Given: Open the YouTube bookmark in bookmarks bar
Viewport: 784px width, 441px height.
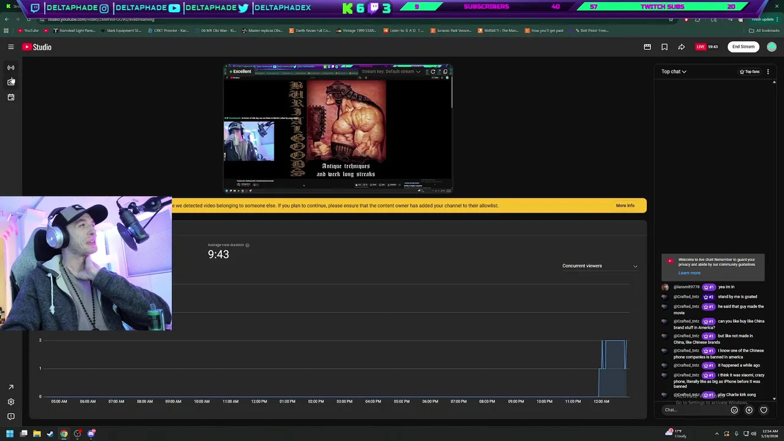Looking at the screenshot, I should click(x=28, y=31).
